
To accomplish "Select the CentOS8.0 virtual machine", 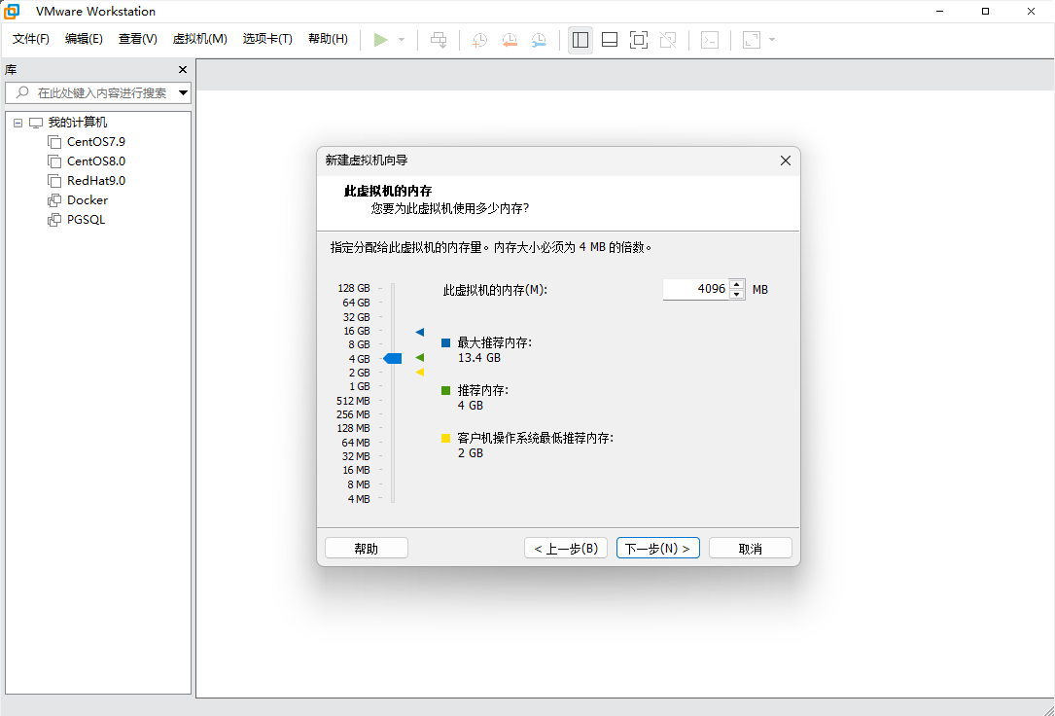I will pos(96,161).
